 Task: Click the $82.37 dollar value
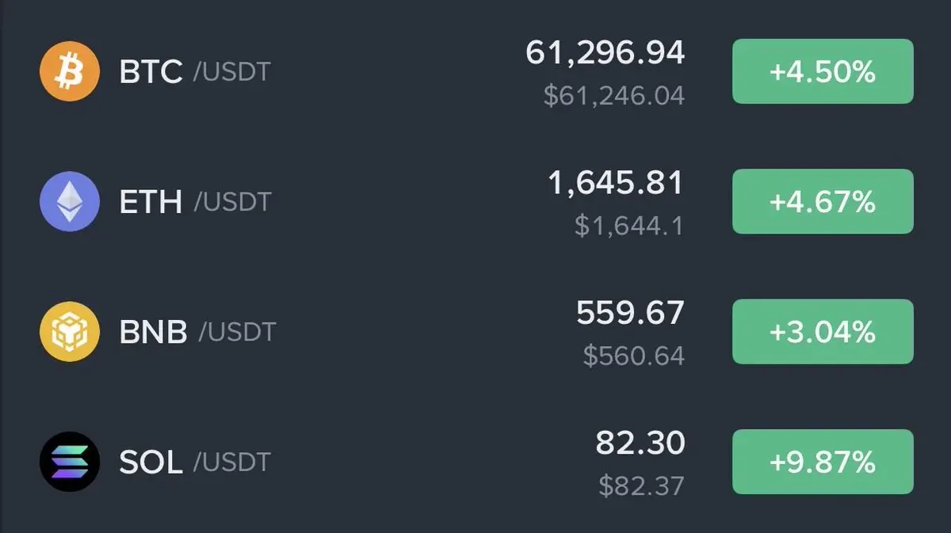pyautogui.click(x=641, y=485)
